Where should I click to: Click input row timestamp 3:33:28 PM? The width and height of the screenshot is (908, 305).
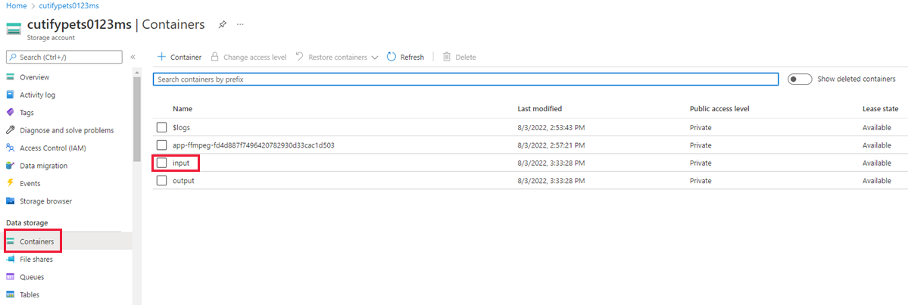[553, 163]
